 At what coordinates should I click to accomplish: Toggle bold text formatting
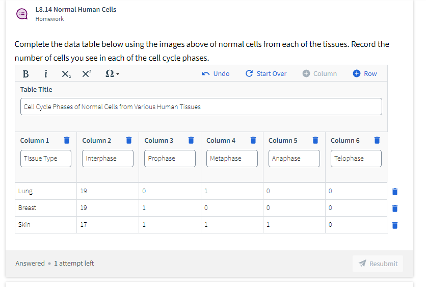pyautogui.click(x=25, y=73)
